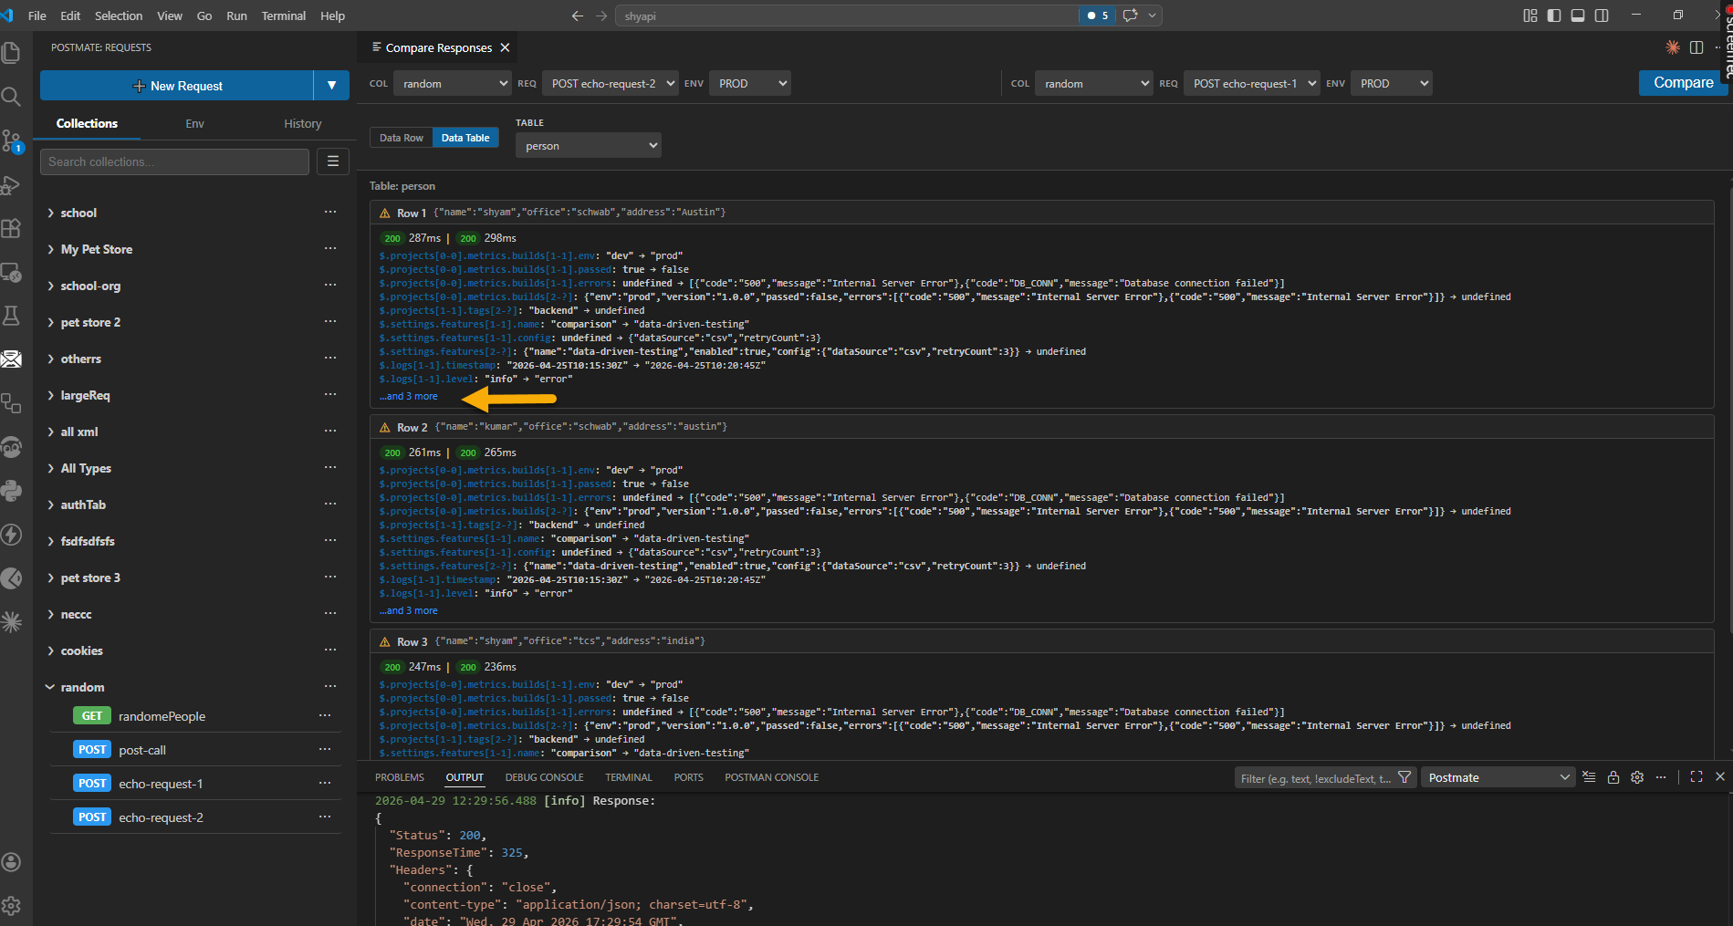This screenshot has width=1733, height=926.
Task: Switch to Data Table mode
Action: click(x=465, y=138)
